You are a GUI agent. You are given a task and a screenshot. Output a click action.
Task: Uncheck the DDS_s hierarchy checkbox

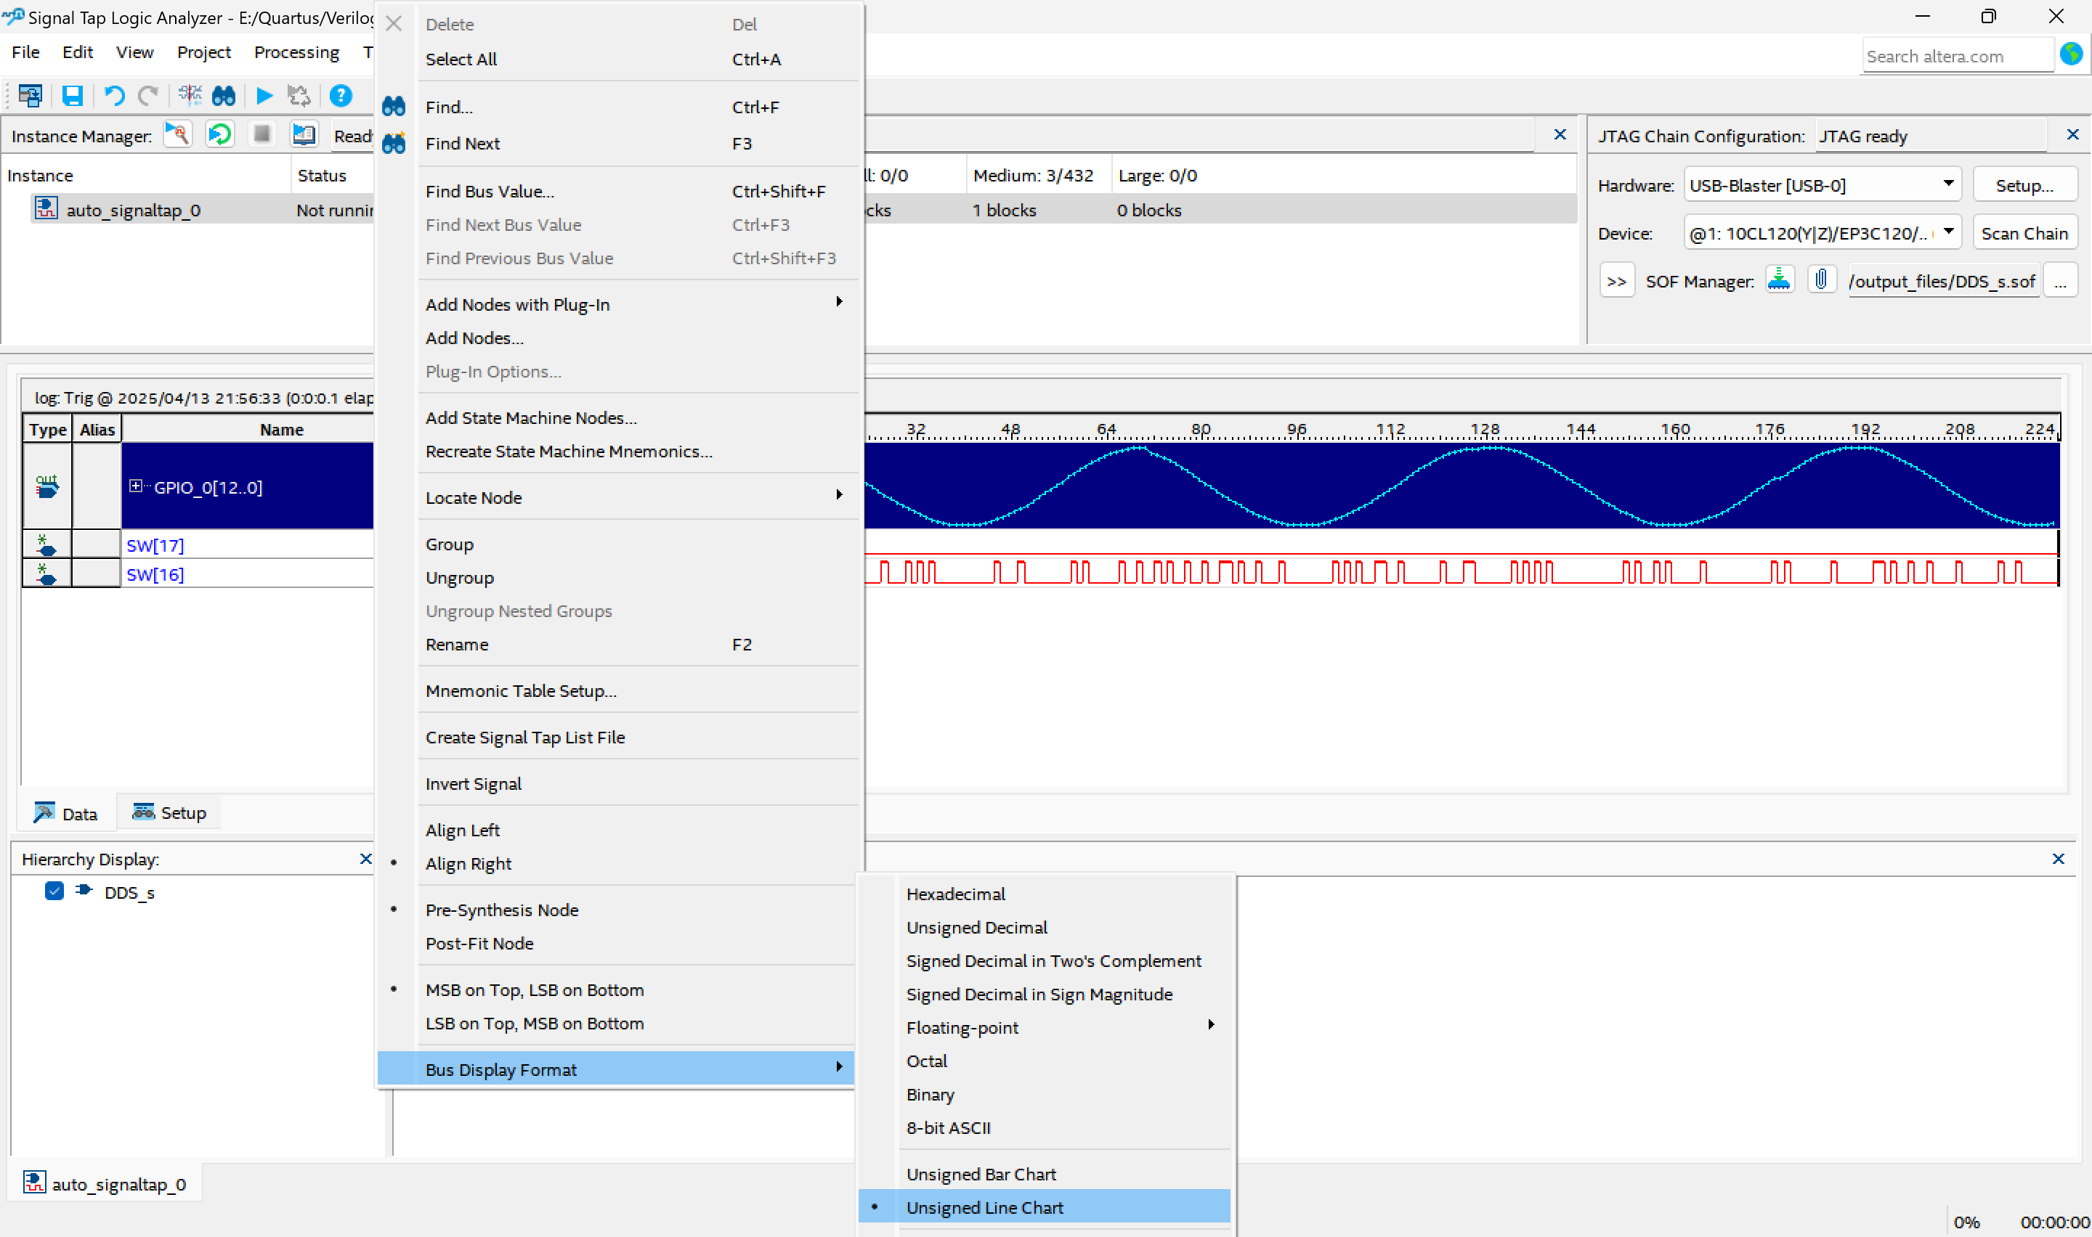pyautogui.click(x=54, y=891)
